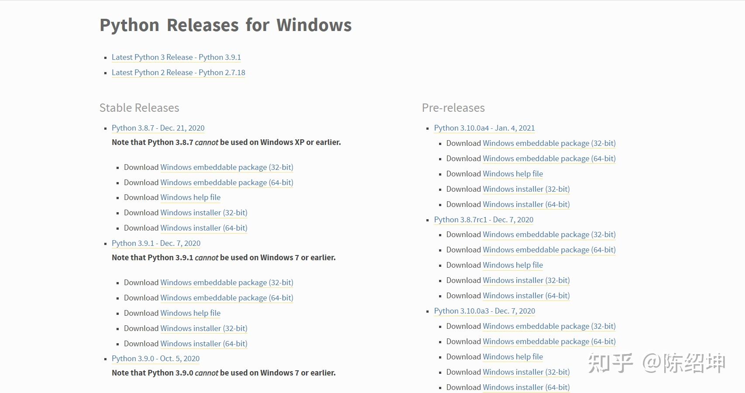Download Python 3.10.0a3 Windows installer (64-bit)
745x393 pixels.
(x=526, y=387)
